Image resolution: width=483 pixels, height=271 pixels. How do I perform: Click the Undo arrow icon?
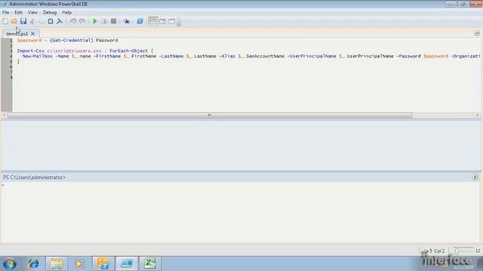click(x=73, y=21)
